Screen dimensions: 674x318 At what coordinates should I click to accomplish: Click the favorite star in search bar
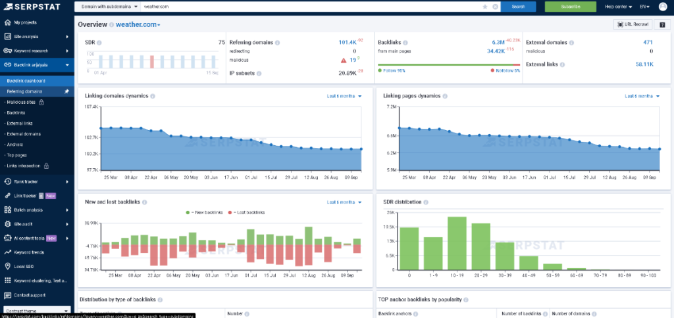coord(485,7)
